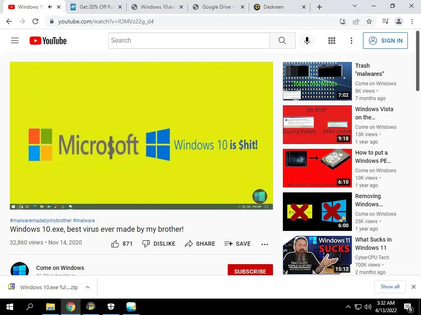Mute the tab via speaker icon
The height and width of the screenshot is (315, 421).
click(x=50, y=7)
